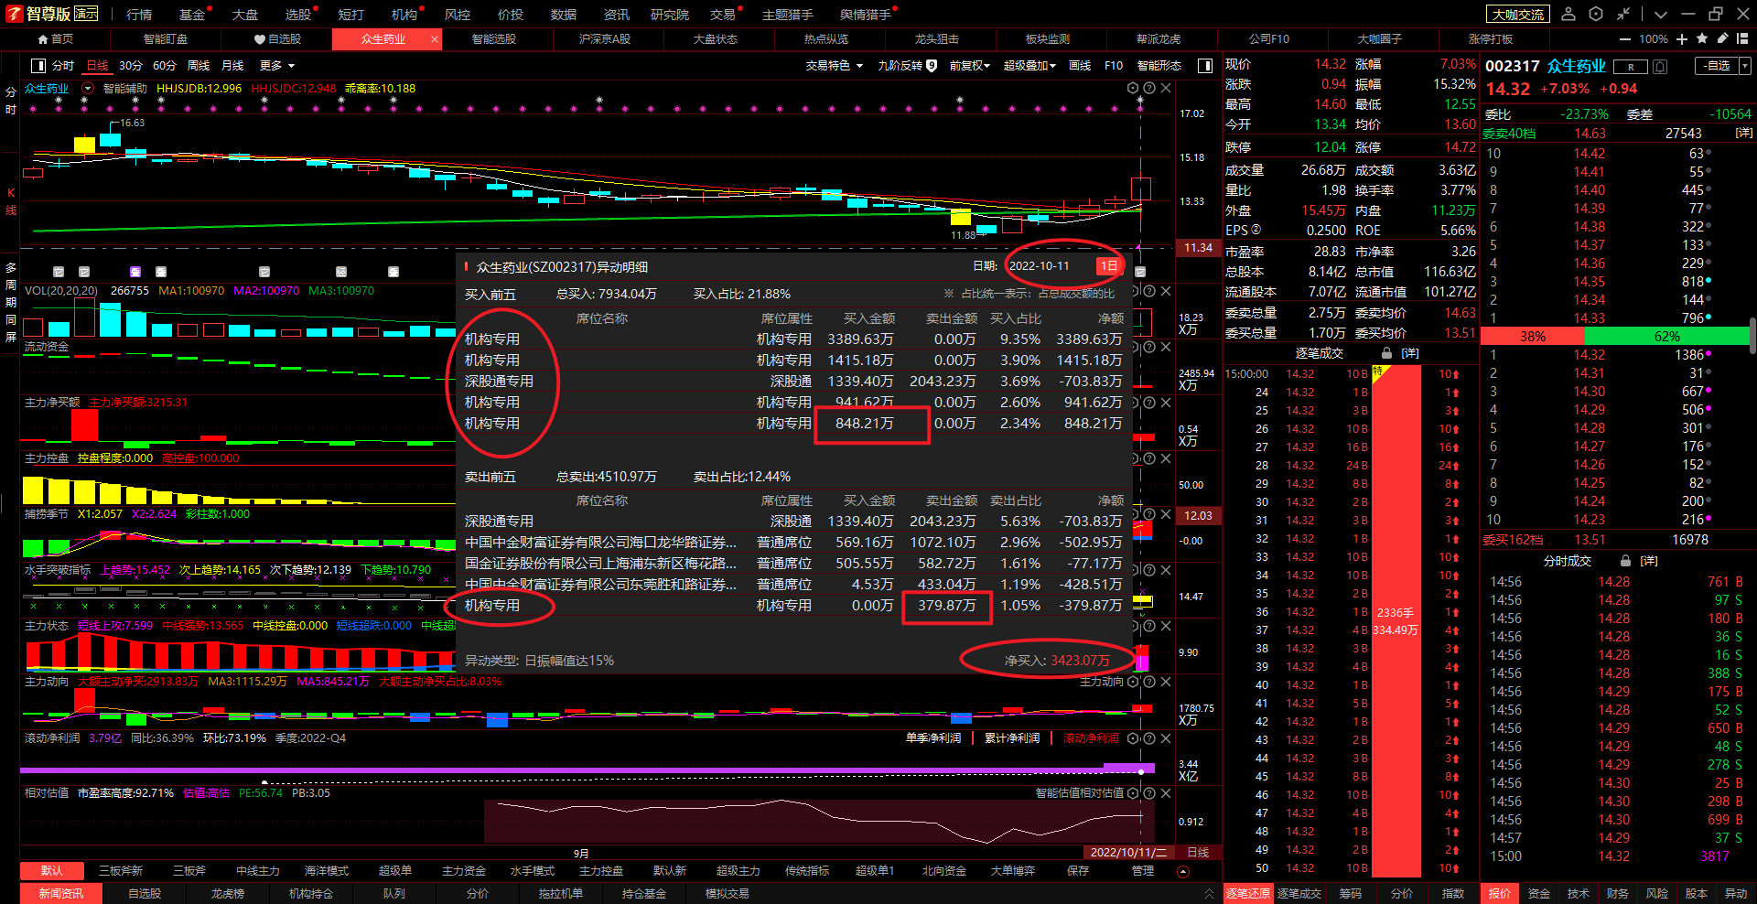Close the main K-line chart pane
1757x904 pixels.
point(1166,89)
